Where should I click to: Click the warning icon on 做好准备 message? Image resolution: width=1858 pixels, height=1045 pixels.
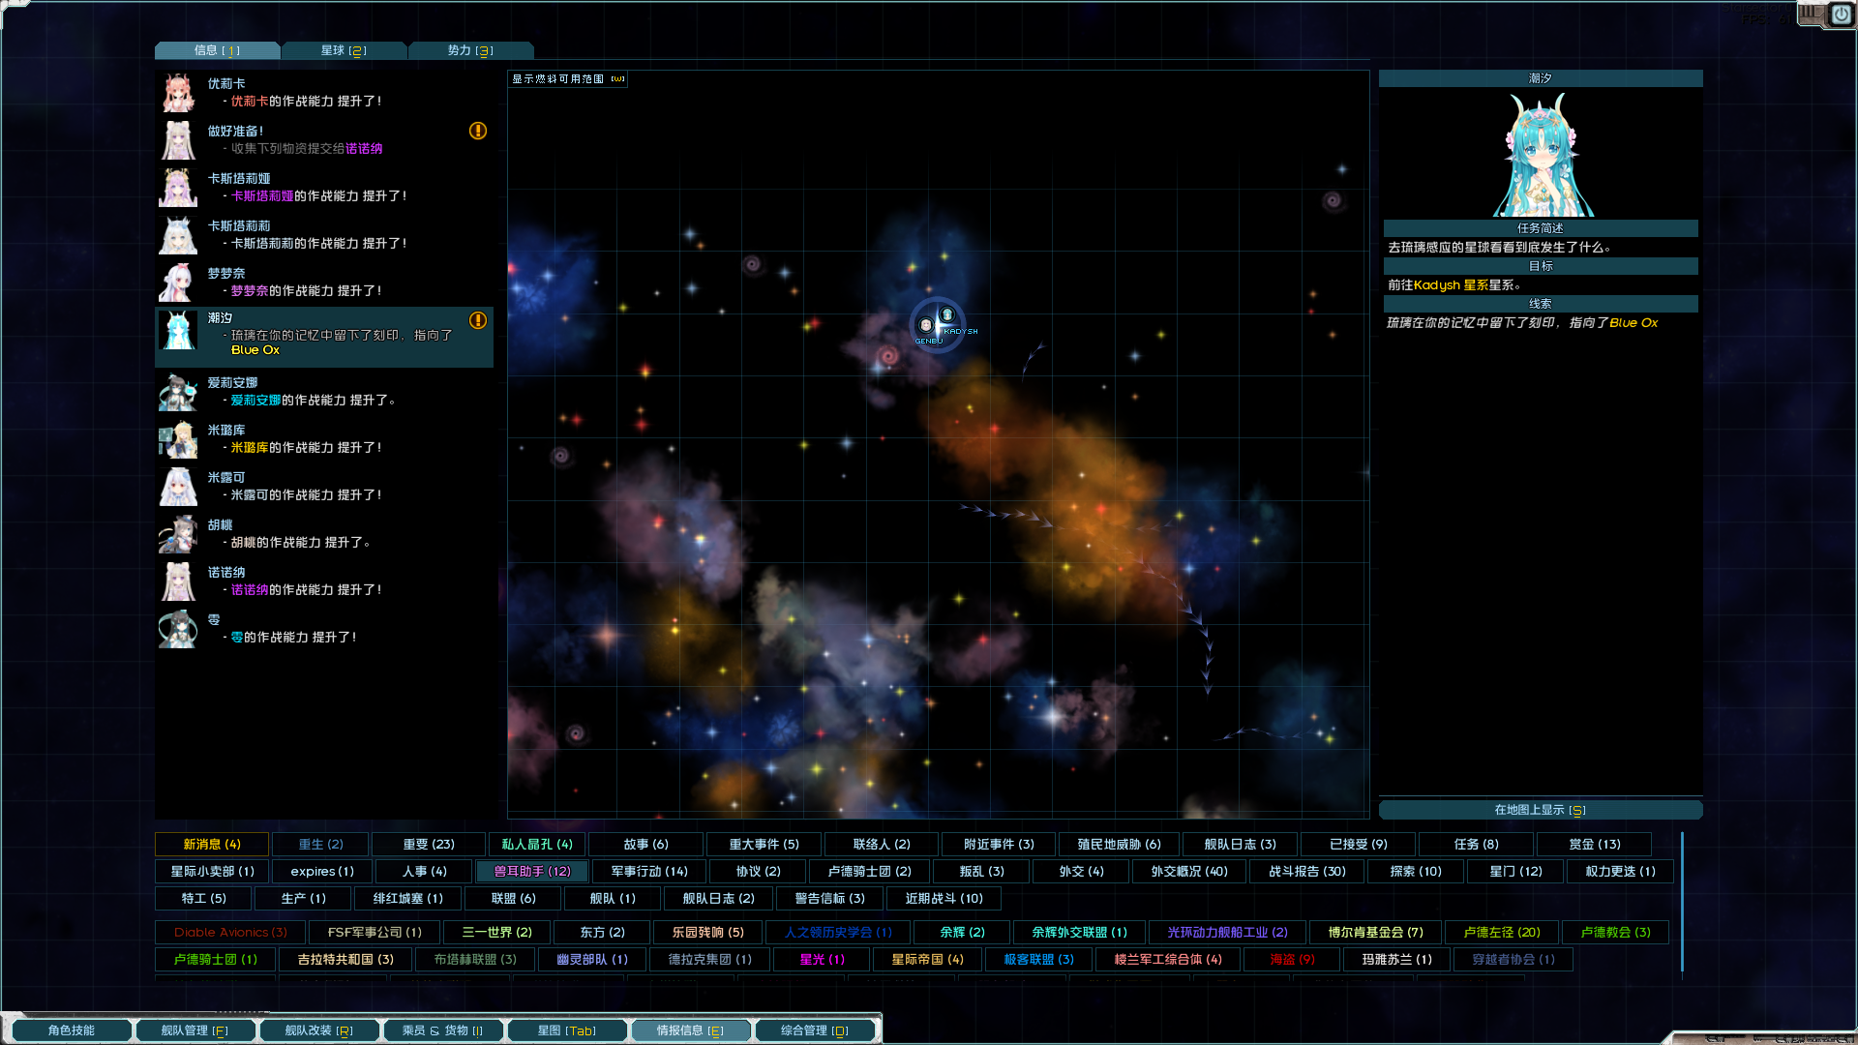click(478, 131)
